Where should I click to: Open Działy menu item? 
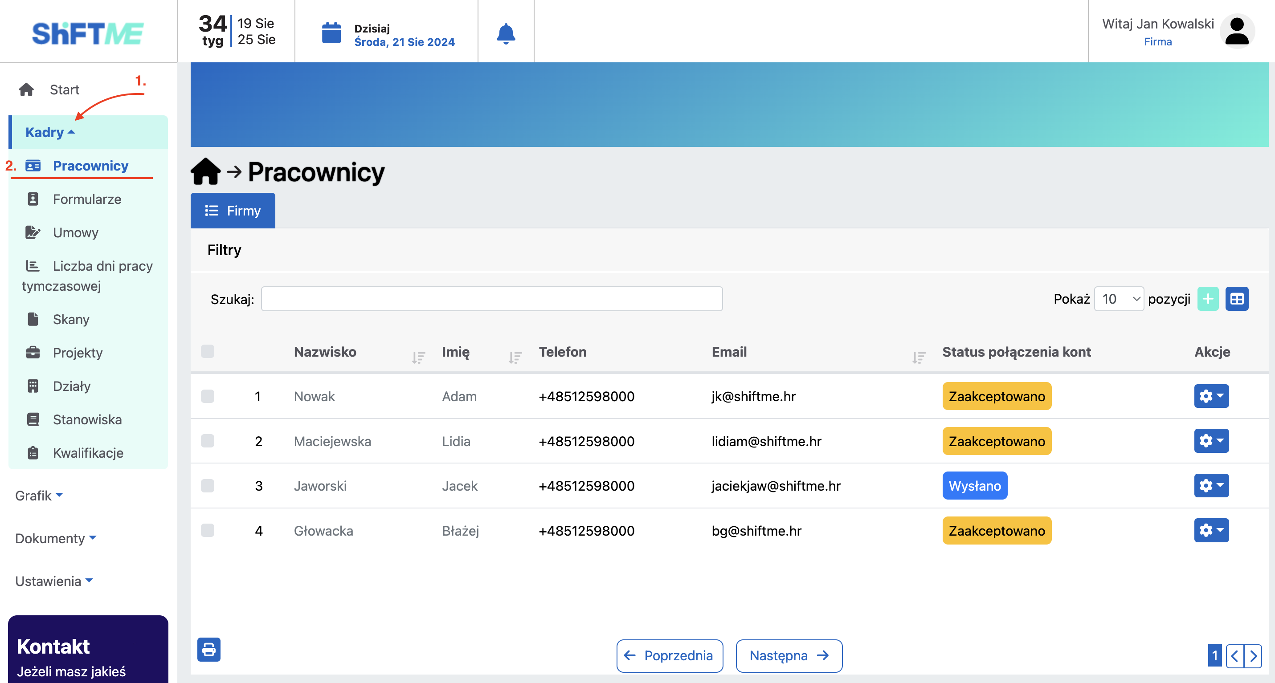72,386
